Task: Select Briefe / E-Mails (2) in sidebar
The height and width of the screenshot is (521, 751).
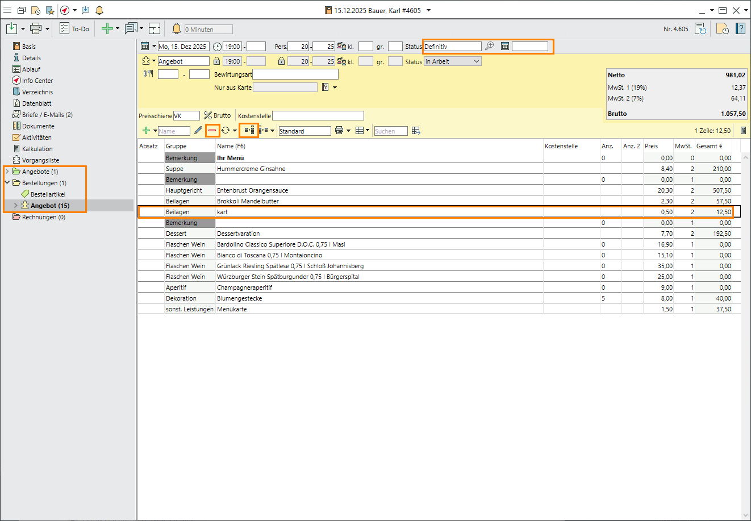Action: click(47, 115)
